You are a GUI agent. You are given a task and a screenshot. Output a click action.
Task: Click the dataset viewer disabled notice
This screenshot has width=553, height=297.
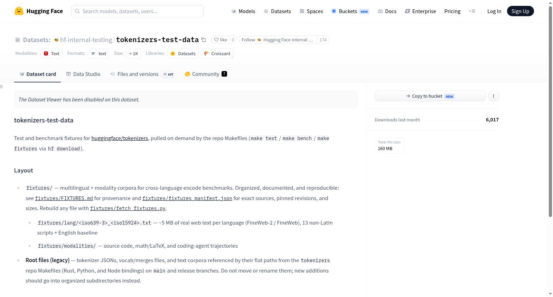tap(186, 99)
